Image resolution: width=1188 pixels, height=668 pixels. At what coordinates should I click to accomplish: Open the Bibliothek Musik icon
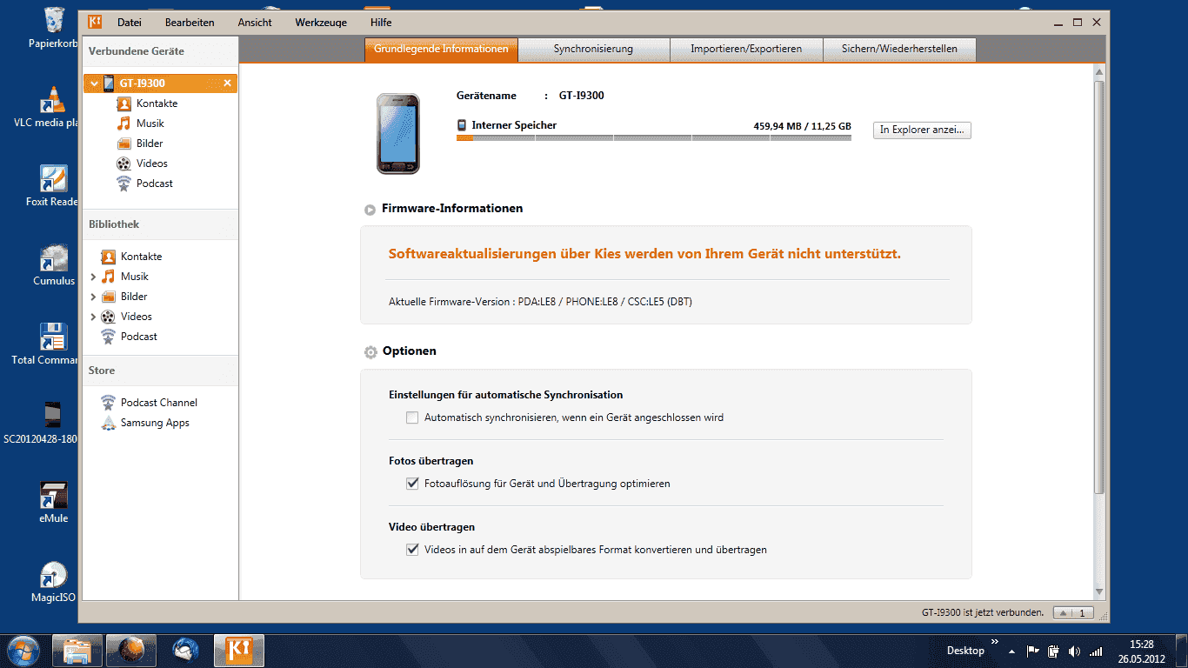tap(108, 277)
